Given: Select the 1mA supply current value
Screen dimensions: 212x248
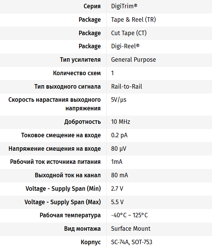Looking at the screenshot, I should pos(117,162).
